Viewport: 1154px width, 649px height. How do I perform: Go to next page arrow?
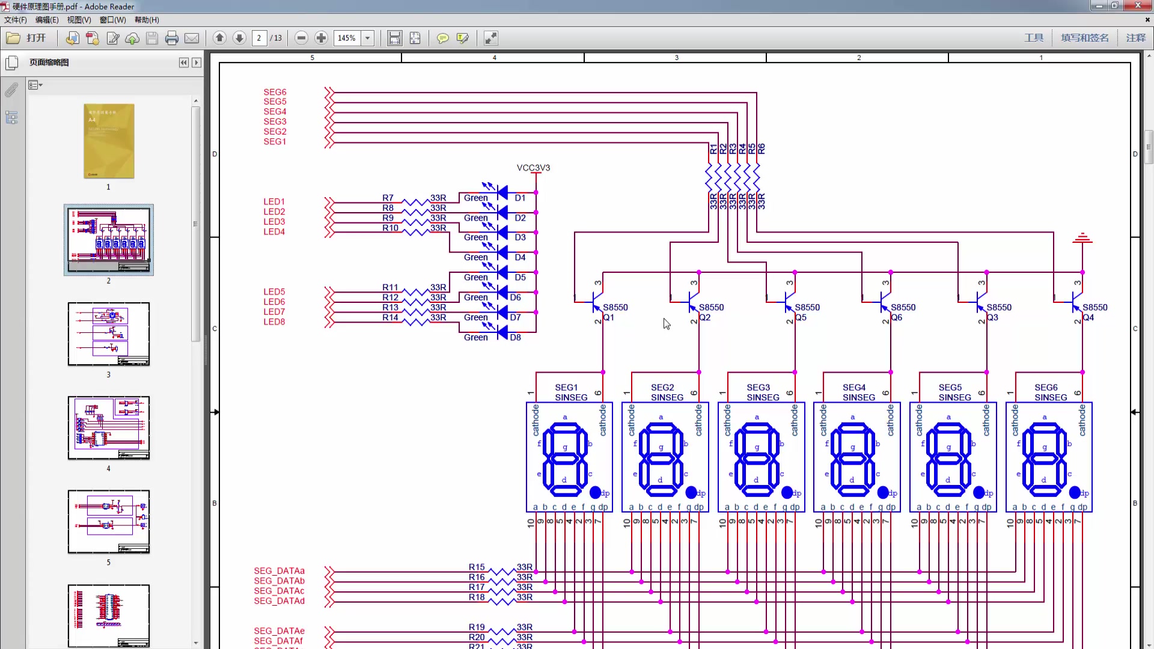pos(239,38)
